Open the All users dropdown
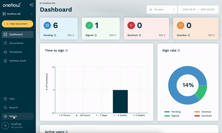222x133 pixels. (162, 10)
